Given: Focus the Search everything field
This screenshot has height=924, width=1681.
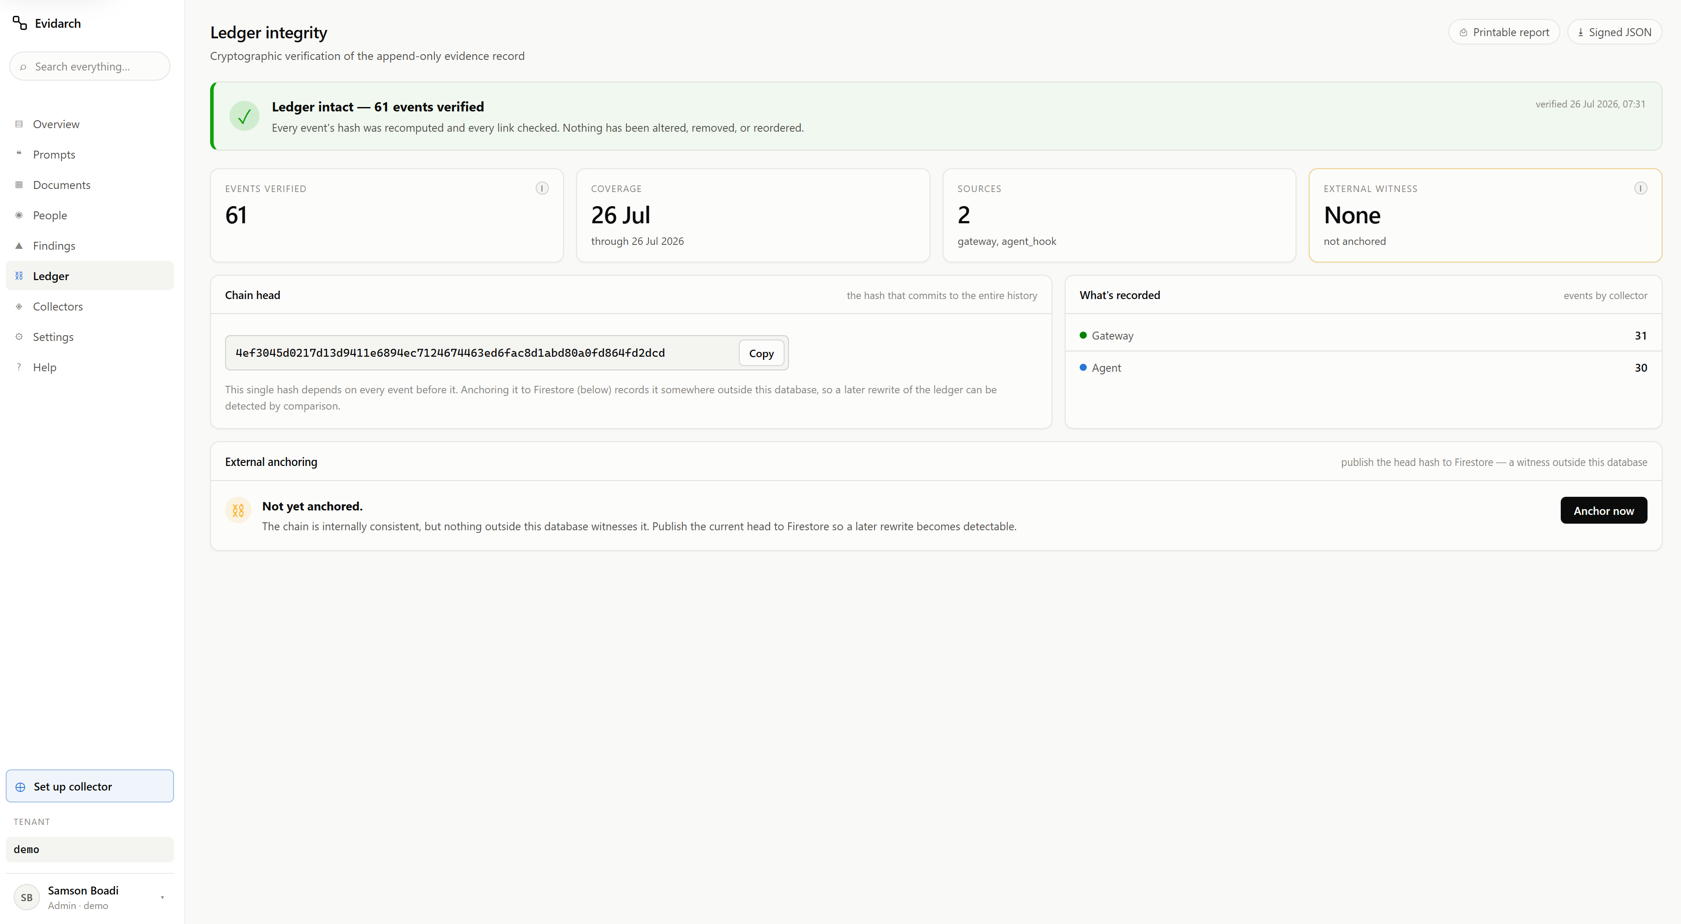Looking at the screenshot, I should tap(90, 67).
